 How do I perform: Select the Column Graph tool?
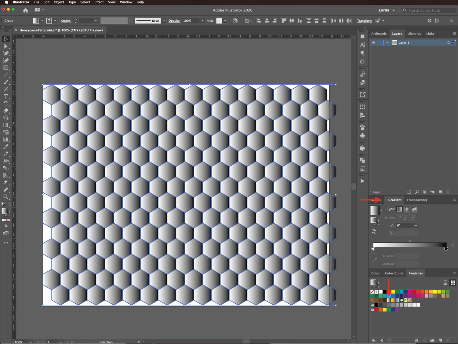click(x=6, y=139)
